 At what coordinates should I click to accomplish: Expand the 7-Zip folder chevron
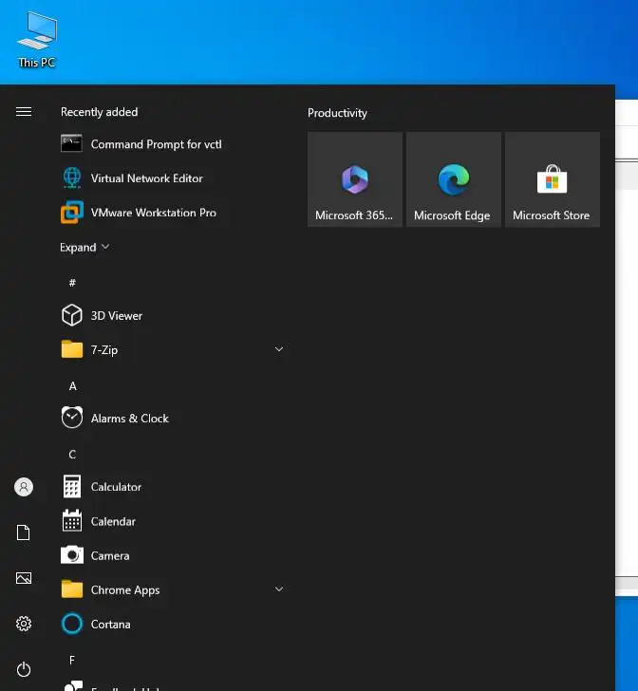coord(279,349)
